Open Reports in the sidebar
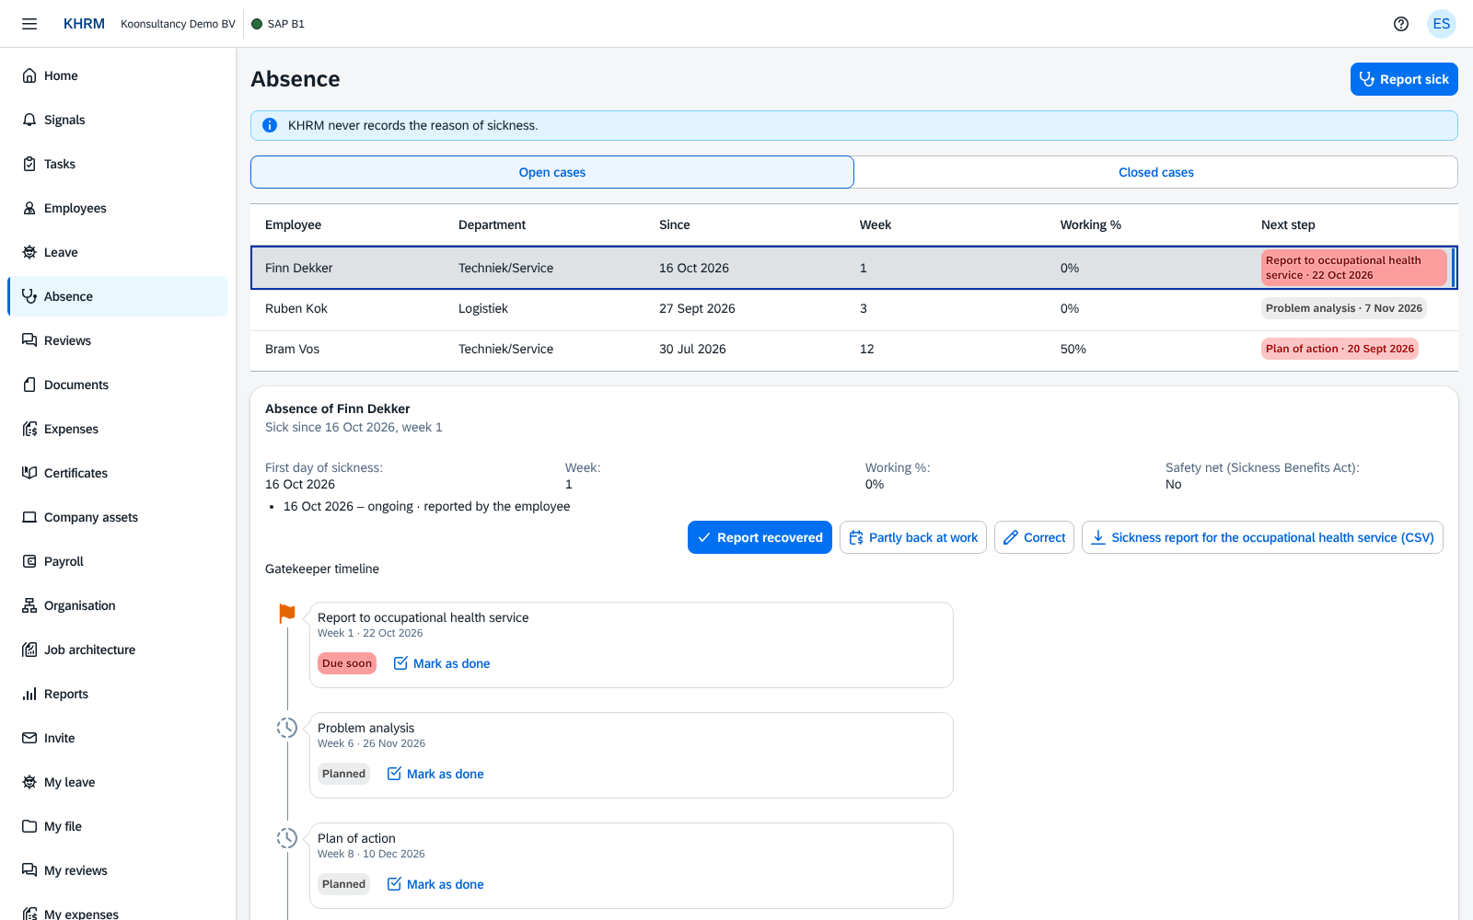The width and height of the screenshot is (1473, 920). (x=118, y=694)
